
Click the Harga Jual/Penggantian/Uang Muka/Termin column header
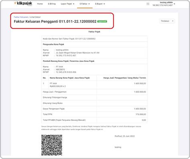tap(125, 78)
